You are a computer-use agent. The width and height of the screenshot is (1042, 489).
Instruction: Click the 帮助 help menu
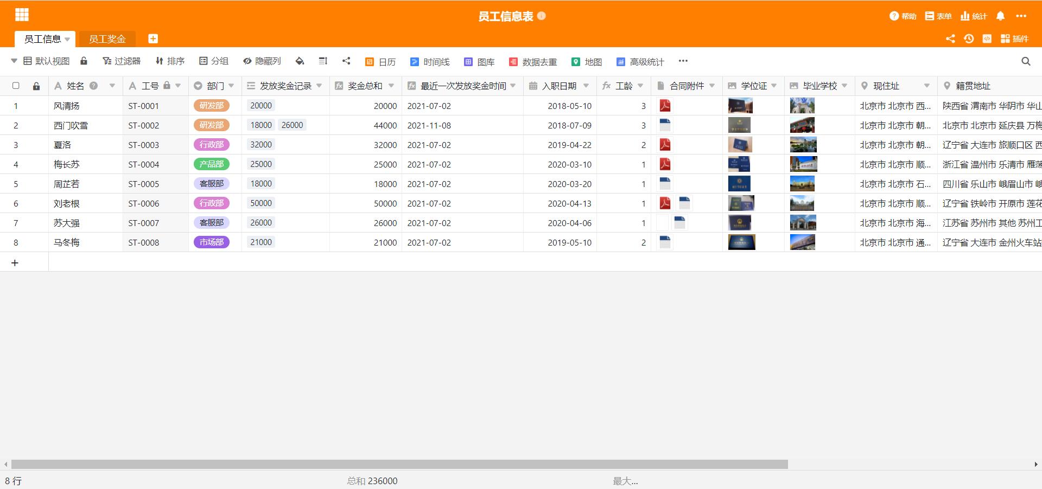tap(903, 16)
